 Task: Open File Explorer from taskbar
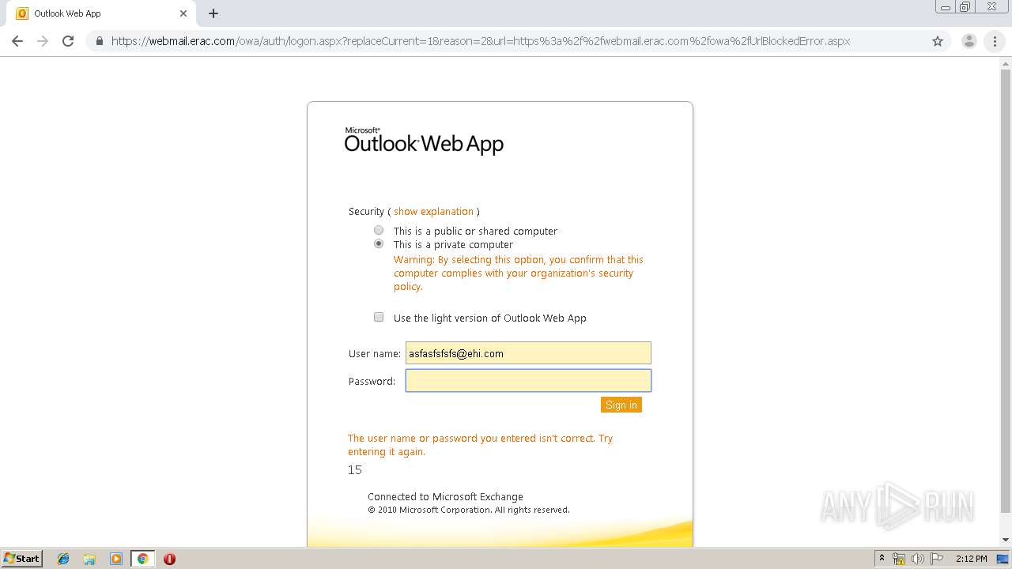[89, 559]
